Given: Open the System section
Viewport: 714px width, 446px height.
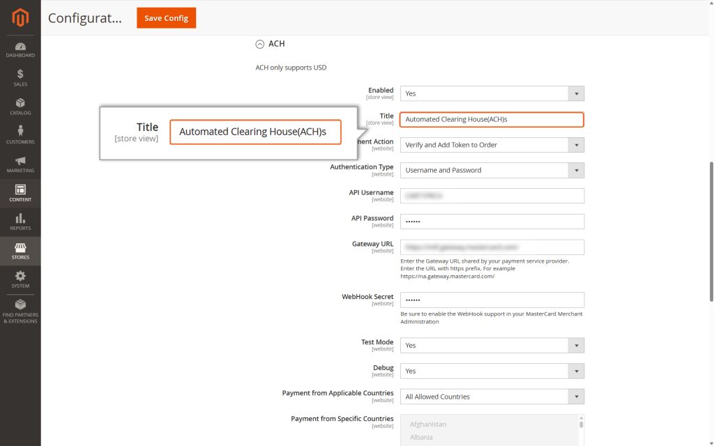Looking at the screenshot, I should pos(20,279).
